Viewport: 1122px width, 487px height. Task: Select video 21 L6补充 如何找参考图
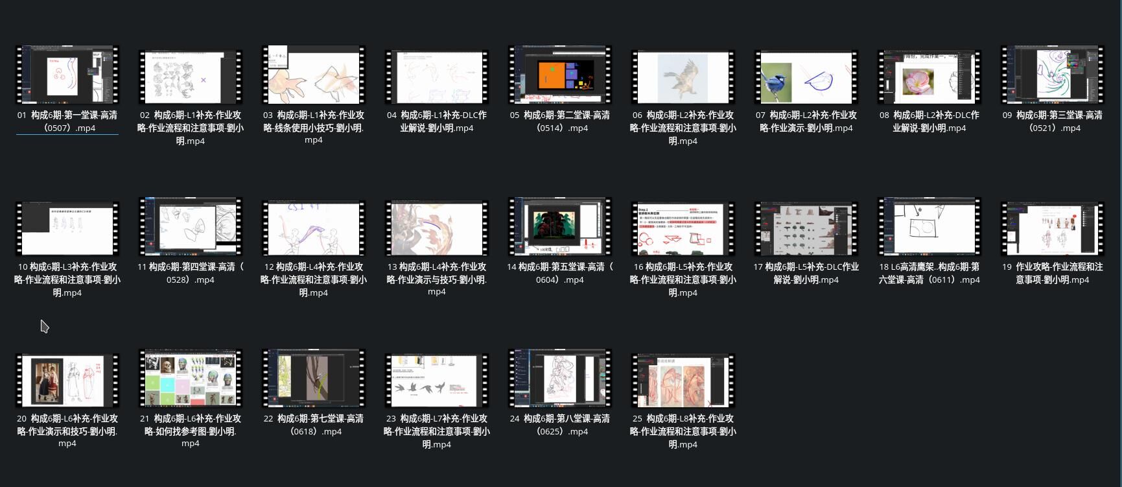tap(191, 379)
